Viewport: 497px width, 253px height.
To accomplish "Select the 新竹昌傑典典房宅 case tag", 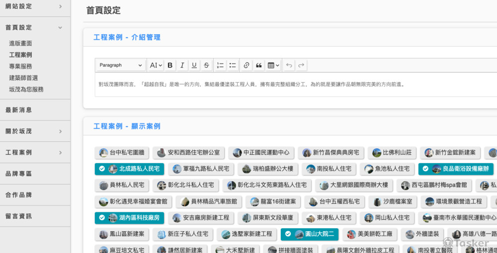I will (331, 153).
